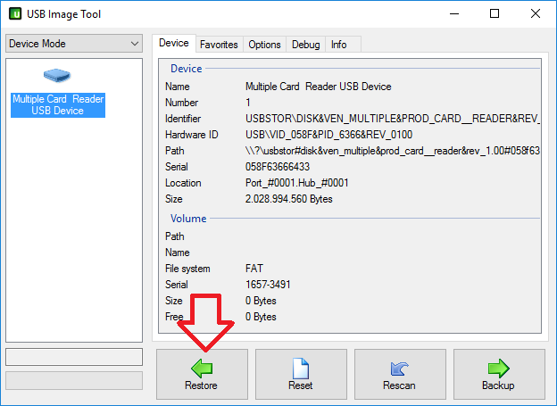Switch to the Favorites tab

pyautogui.click(x=219, y=45)
